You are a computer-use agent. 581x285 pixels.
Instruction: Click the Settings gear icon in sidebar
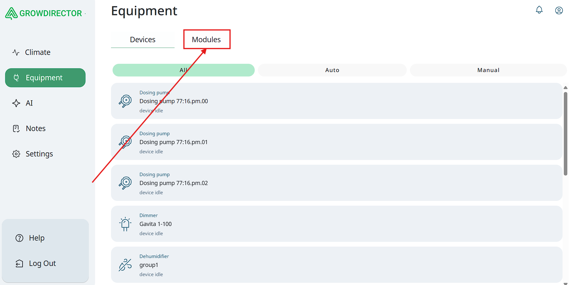[x=16, y=154]
